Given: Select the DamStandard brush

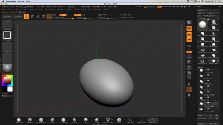Looking at the screenshot, I should click(41, 120).
